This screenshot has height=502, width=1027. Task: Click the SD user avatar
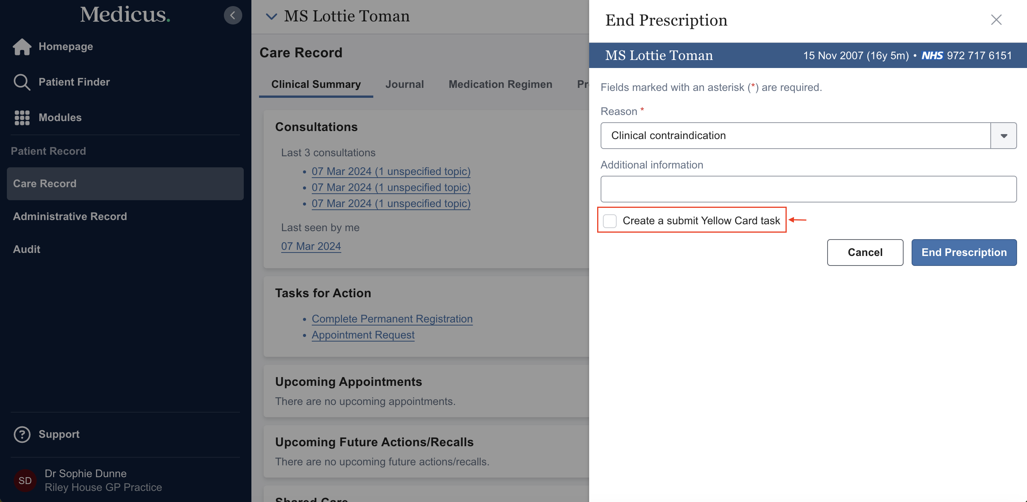[25, 480]
